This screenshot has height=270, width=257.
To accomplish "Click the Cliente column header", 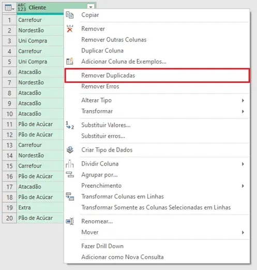I will (37, 8).
